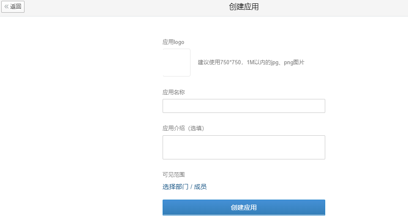Focus the 应用名称 text field

[244, 106]
